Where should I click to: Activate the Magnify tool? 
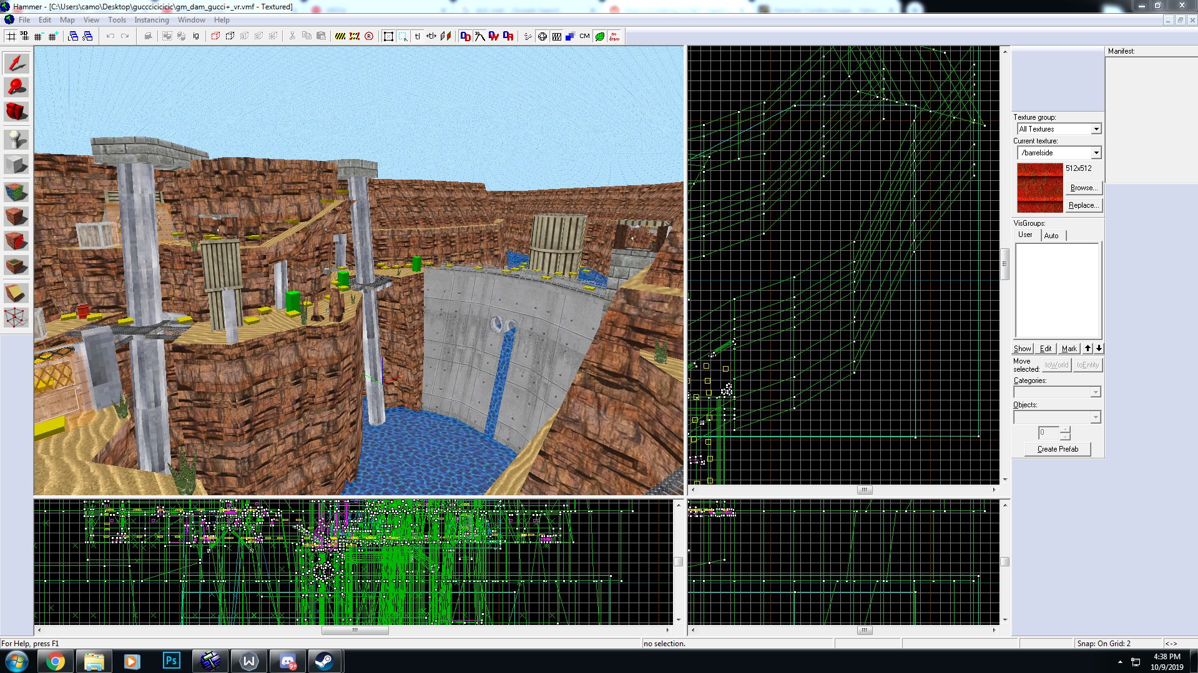16,87
